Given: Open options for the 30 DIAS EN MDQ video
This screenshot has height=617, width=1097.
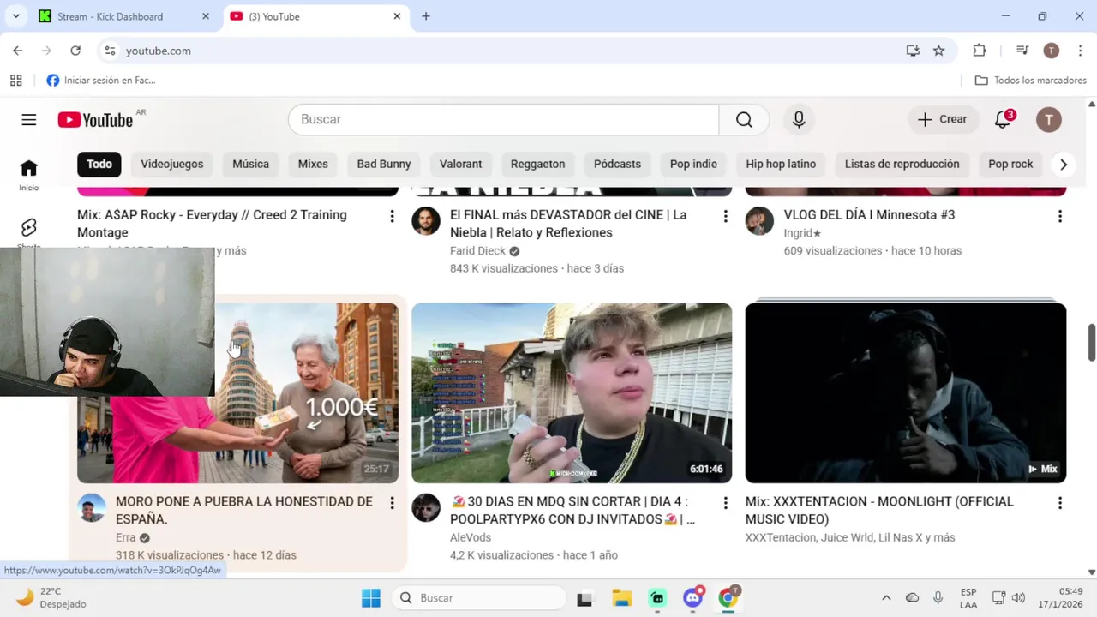Looking at the screenshot, I should point(725,502).
